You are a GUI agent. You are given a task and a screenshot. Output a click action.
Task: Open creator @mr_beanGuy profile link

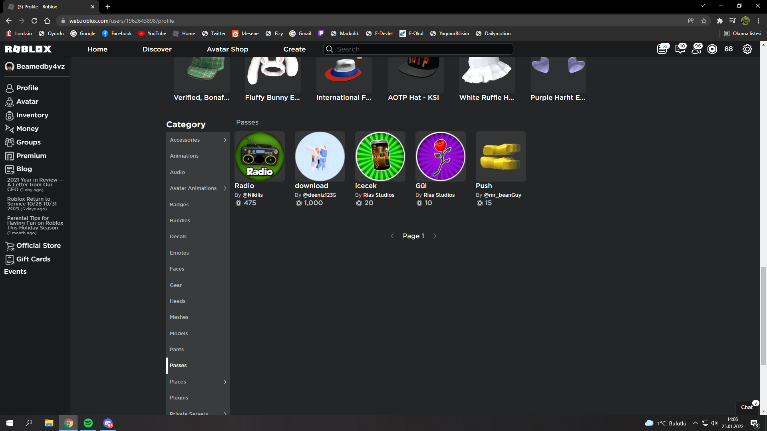pyautogui.click(x=502, y=195)
